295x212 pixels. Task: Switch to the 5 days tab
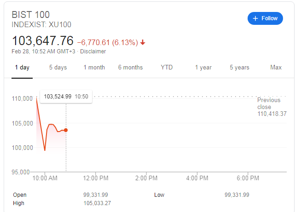58,68
